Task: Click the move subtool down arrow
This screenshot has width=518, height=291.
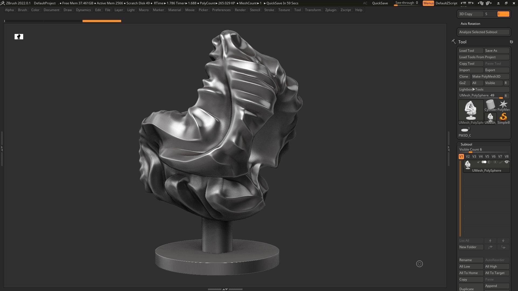Action: click(503, 241)
